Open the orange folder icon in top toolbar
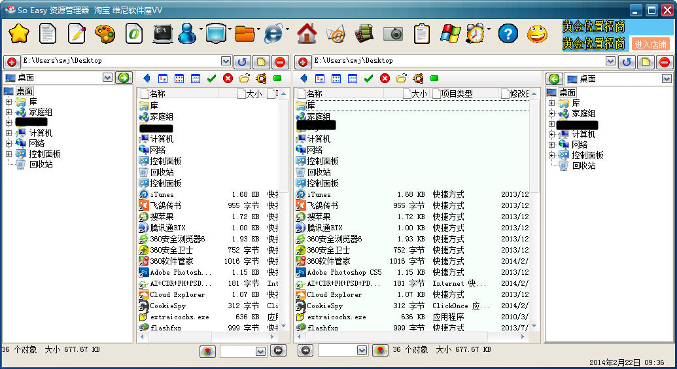This screenshot has height=369, width=677. (x=245, y=34)
